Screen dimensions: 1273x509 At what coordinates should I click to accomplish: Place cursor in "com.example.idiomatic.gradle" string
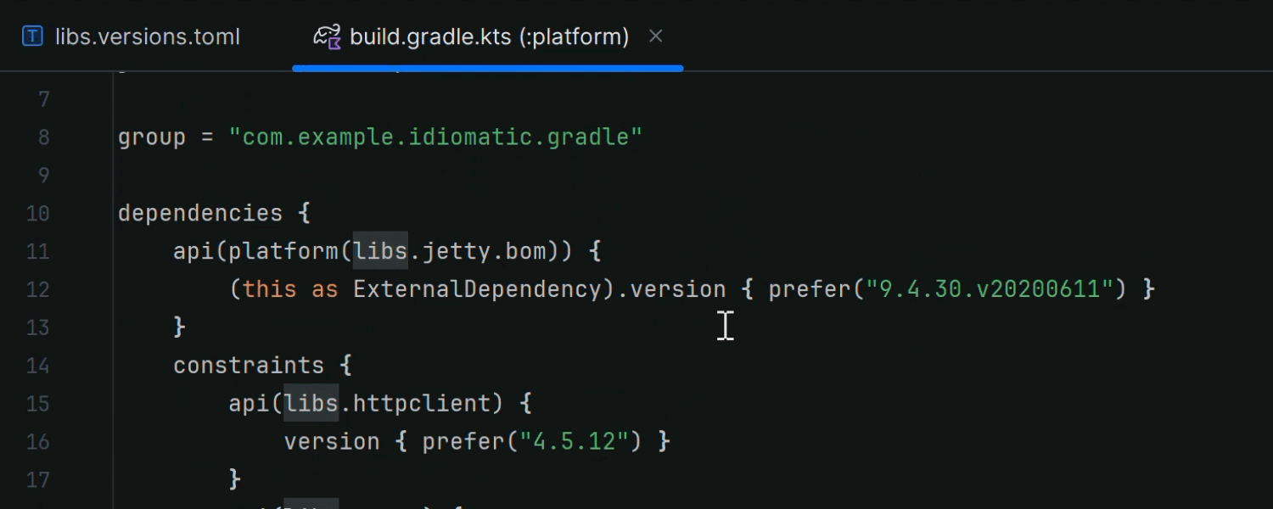[435, 137]
